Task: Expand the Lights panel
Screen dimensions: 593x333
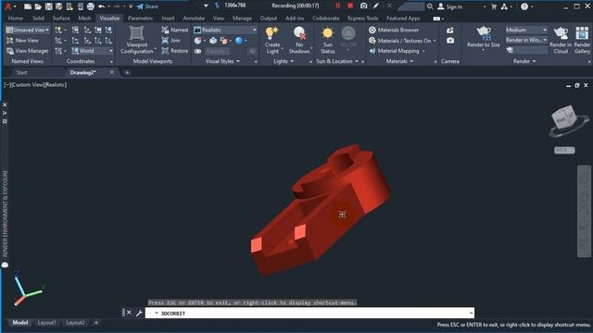Action: point(284,61)
